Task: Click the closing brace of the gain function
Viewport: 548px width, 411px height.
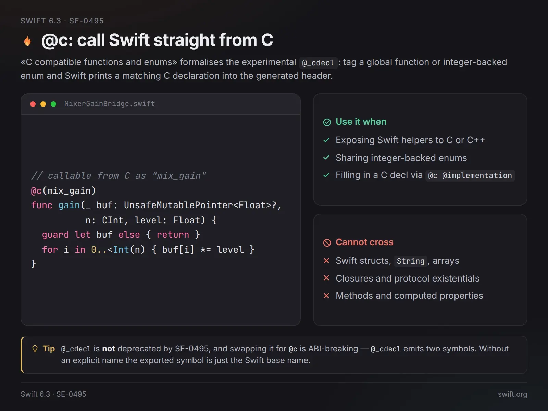Action: [33, 264]
